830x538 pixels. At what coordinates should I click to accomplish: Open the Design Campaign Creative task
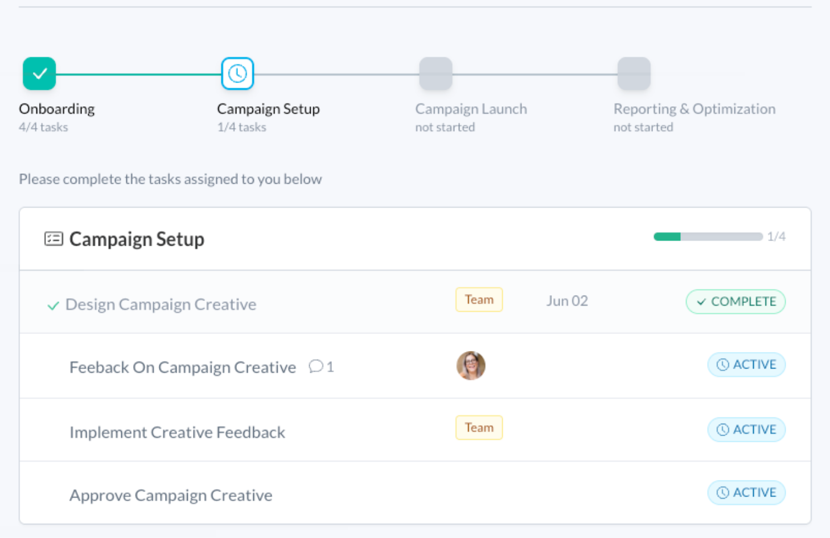coord(161,304)
